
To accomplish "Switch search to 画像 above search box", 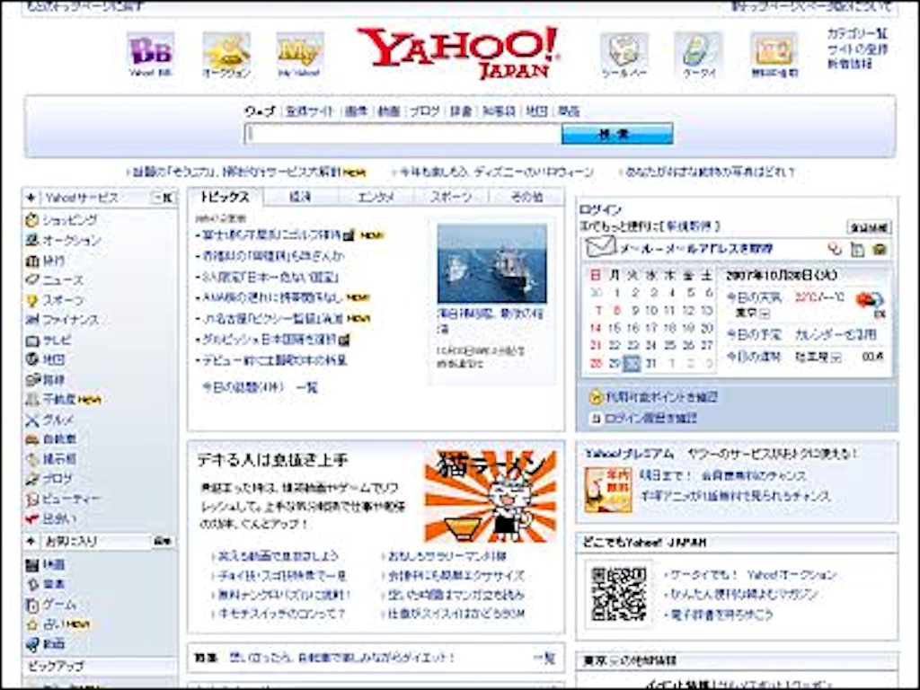I will click(356, 111).
